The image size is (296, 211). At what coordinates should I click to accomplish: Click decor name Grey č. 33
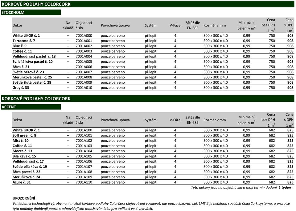(21, 88)
